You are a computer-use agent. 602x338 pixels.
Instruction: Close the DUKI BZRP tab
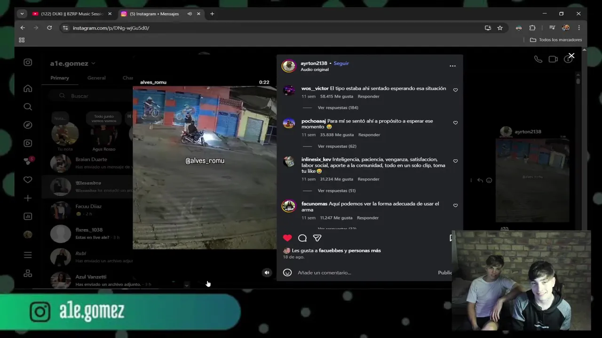tap(110, 14)
